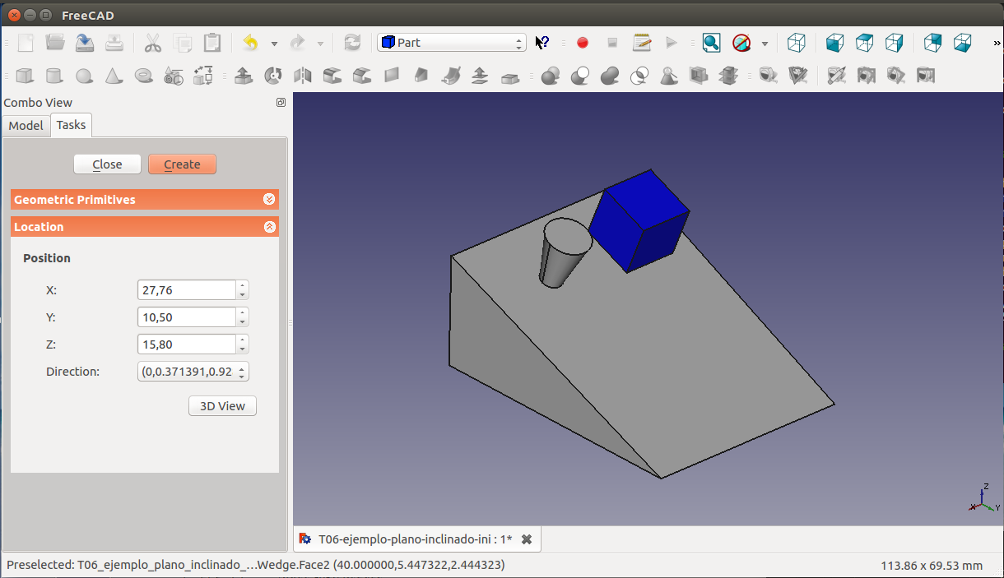This screenshot has width=1004, height=578.
Task: Click the Undo arrow icon
Action: click(251, 43)
